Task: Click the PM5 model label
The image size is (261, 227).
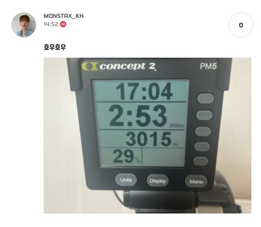Action: pos(208,66)
